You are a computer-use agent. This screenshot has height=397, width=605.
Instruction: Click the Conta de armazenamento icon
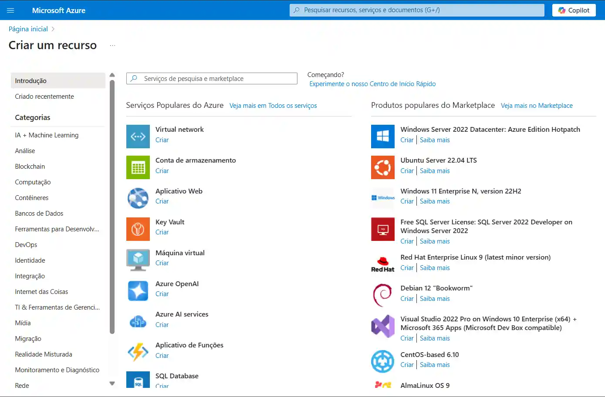pyautogui.click(x=138, y=167)
